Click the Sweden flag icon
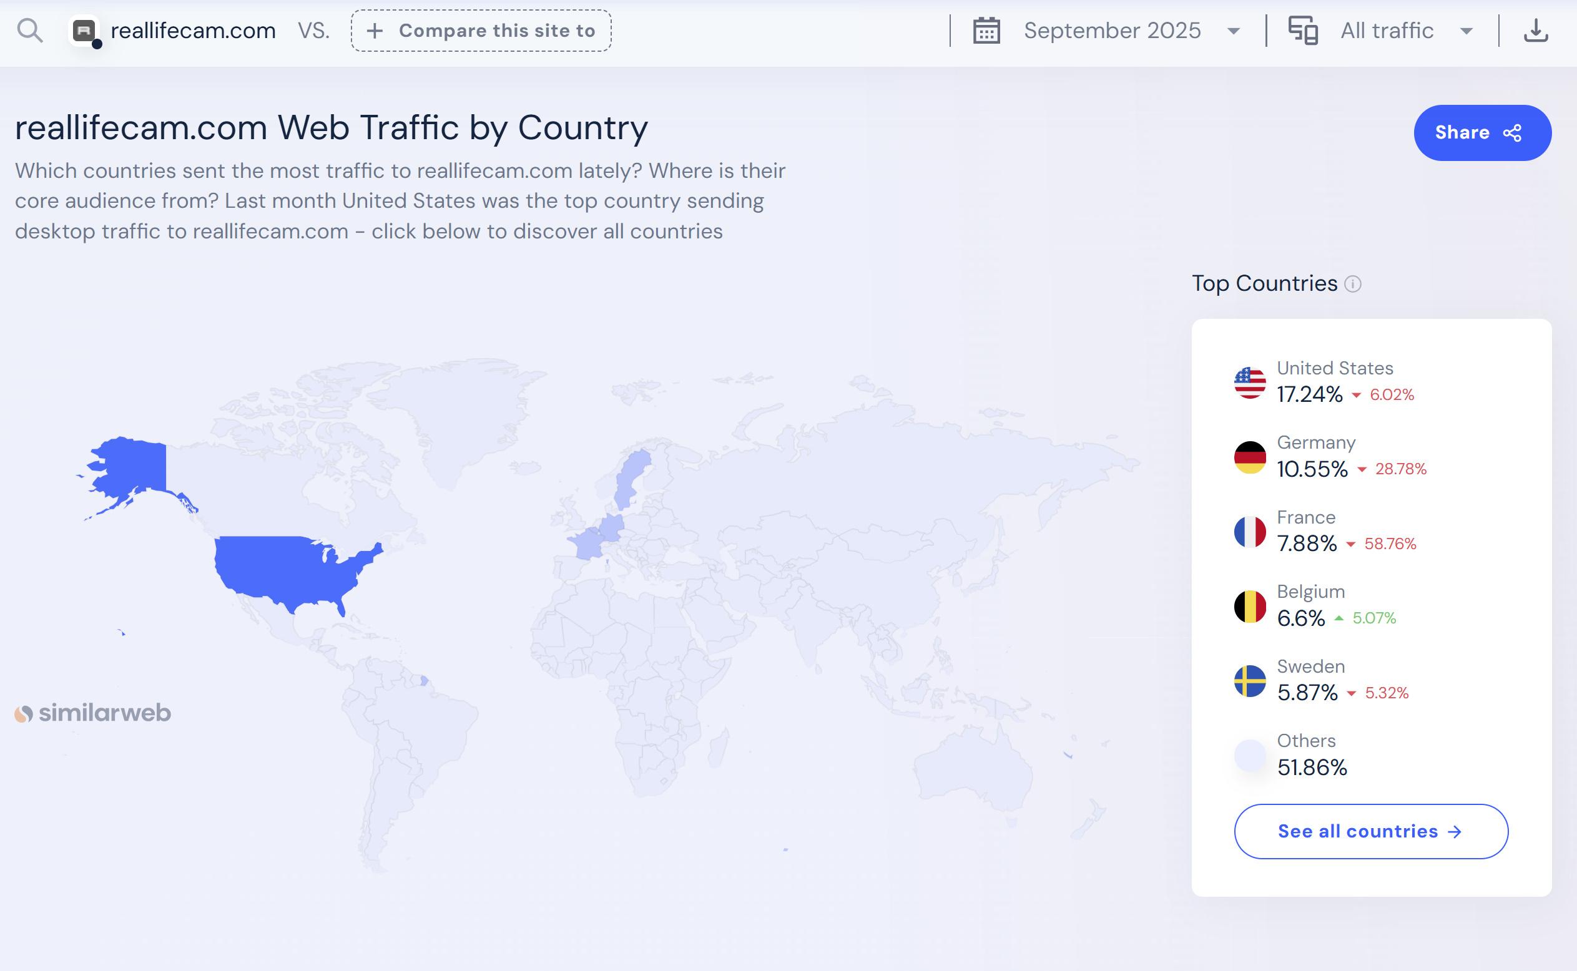This screenshot has width=1577, height=971. click(x=1249, y=681)
